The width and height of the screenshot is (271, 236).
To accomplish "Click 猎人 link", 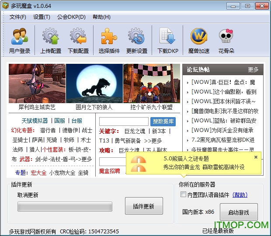I will 35,149.
